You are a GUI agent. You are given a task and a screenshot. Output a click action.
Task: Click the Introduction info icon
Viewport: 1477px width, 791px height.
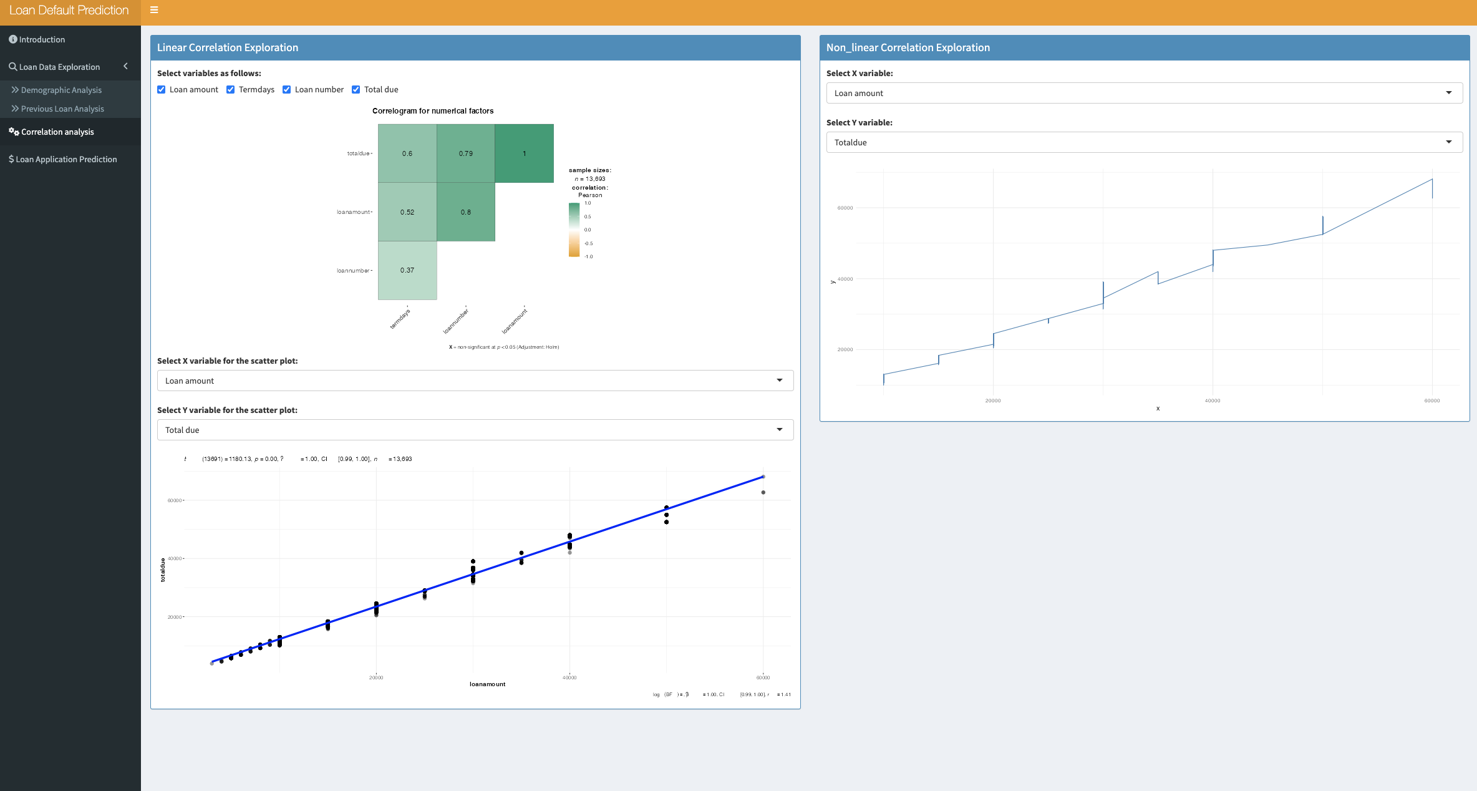point(12,39)
